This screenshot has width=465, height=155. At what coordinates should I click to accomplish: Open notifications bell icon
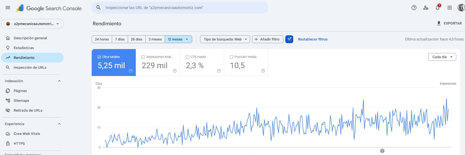pos(438,7)
